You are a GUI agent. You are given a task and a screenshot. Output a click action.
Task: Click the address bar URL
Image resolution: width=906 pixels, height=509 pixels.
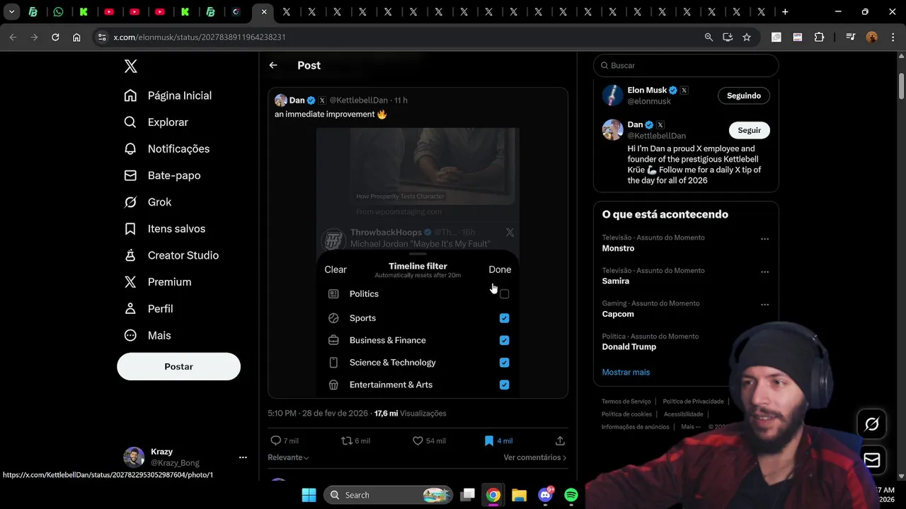point(200,37)
